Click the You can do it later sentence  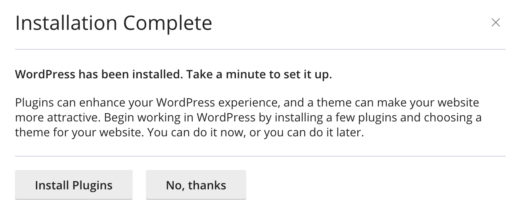click(255, 133)
